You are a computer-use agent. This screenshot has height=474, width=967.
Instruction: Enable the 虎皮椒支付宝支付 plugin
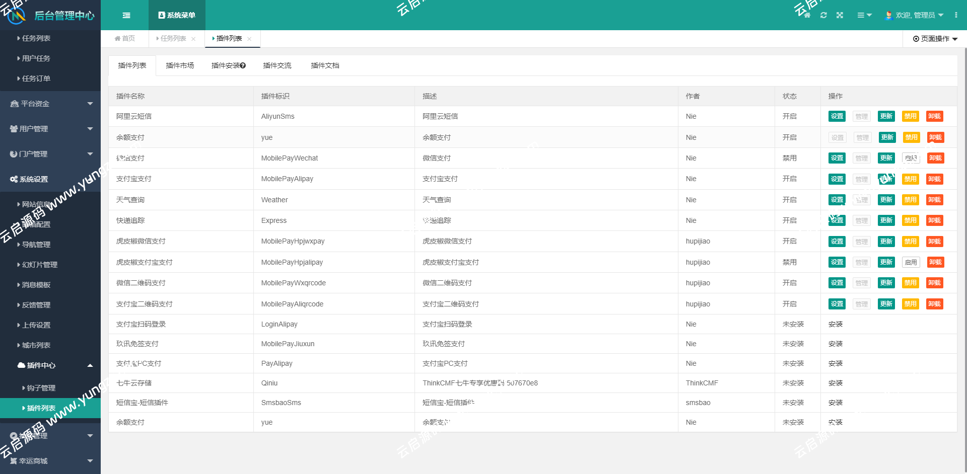[x=911, y=262]
